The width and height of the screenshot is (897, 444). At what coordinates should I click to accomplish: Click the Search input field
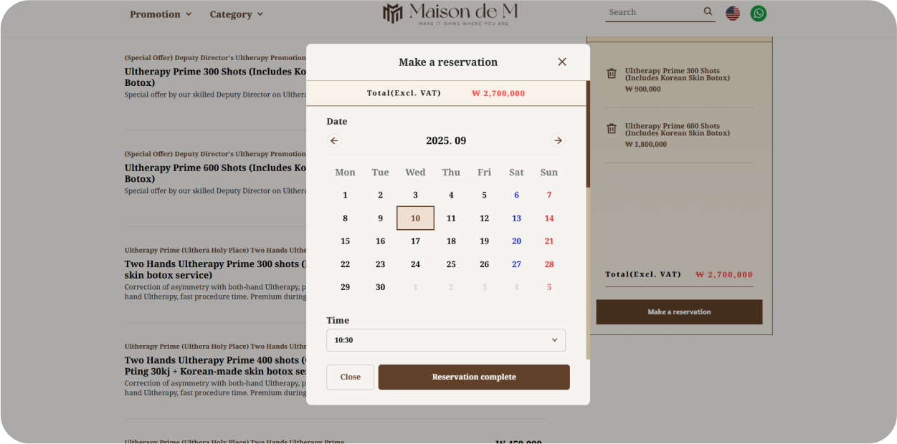tap(652, 12)
